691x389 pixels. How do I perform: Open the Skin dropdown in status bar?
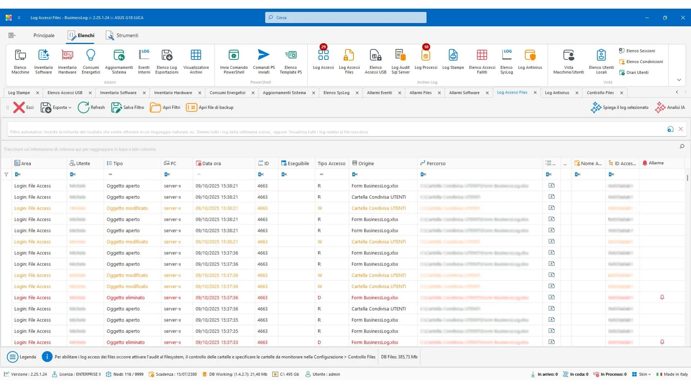coord(641,374)
